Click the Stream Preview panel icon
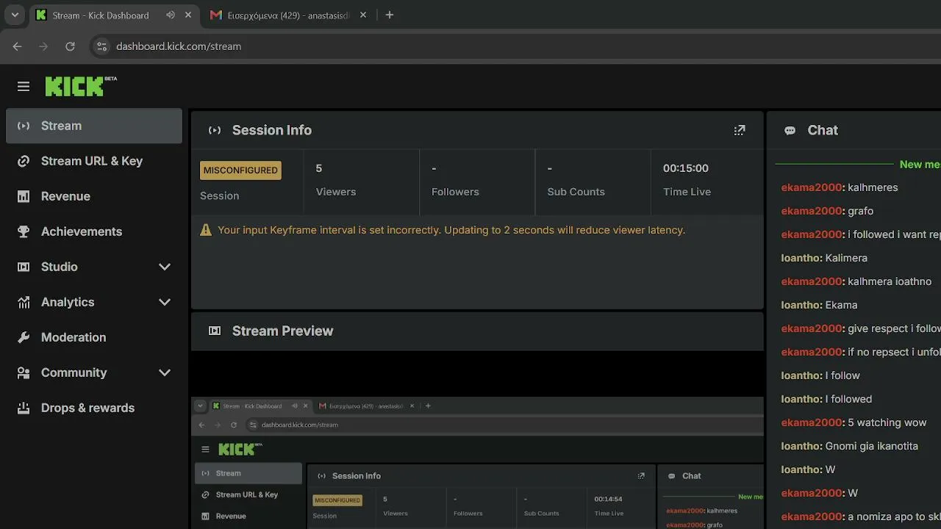This screenshot has width=941, height=529. pyautogui.click(x=215, y=331)
